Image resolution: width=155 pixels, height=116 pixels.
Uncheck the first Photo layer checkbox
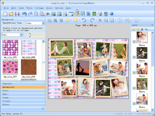(x=134, y=42)
